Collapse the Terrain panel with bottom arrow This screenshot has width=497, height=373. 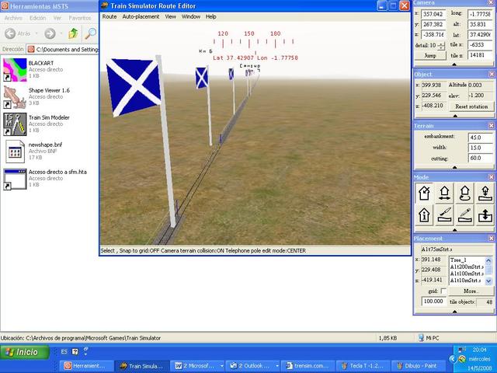point(454,168)
